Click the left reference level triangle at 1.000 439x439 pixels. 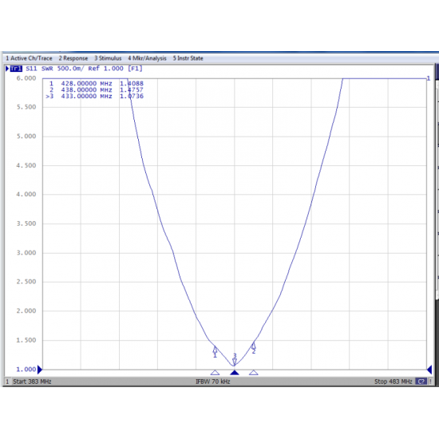[40, 370]
